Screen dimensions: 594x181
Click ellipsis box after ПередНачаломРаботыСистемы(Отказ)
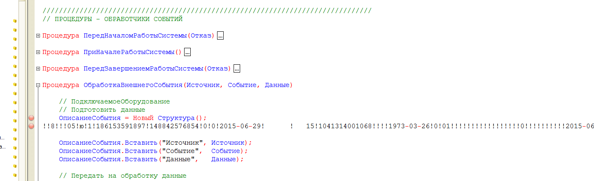point(220,36)
